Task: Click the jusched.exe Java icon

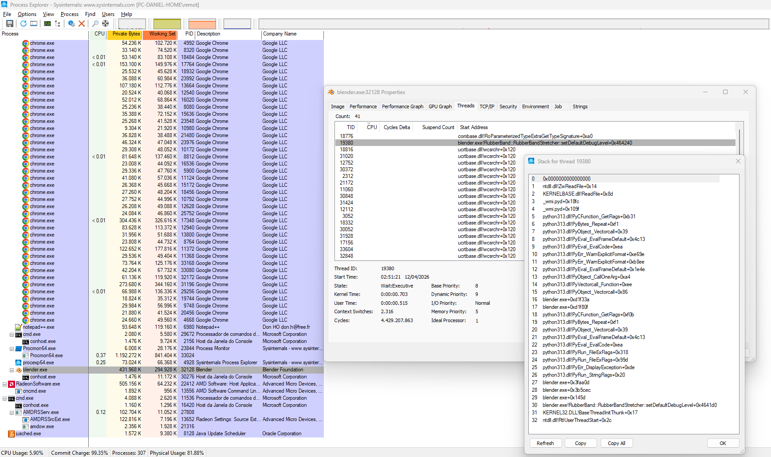Action: click(12, 433)
